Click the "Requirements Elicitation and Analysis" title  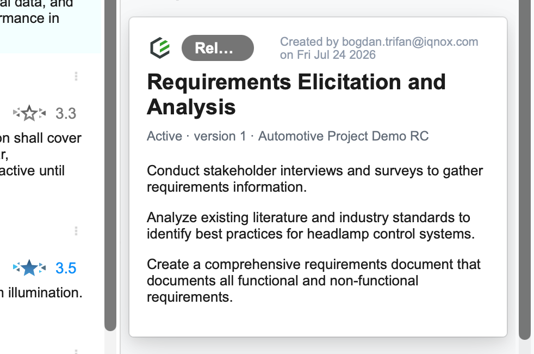[x=296, y=94]
